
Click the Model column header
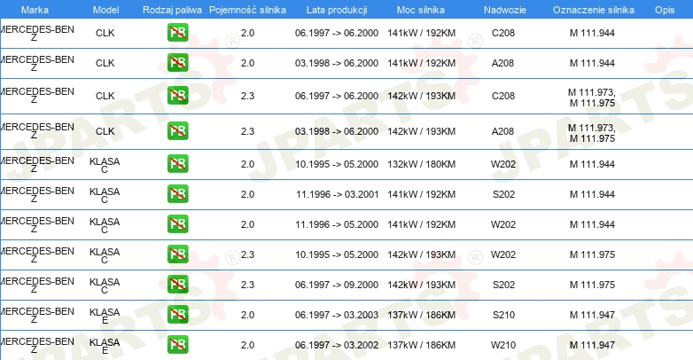pos(105,10)
